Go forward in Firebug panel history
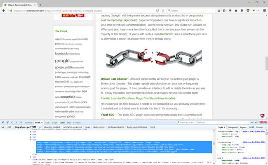This screenshot has width=268, height=165. 16,123
